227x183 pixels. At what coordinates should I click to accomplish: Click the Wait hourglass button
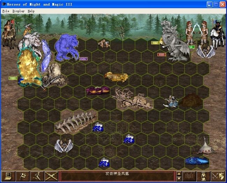pyautogui.click(x=203, y=176)
